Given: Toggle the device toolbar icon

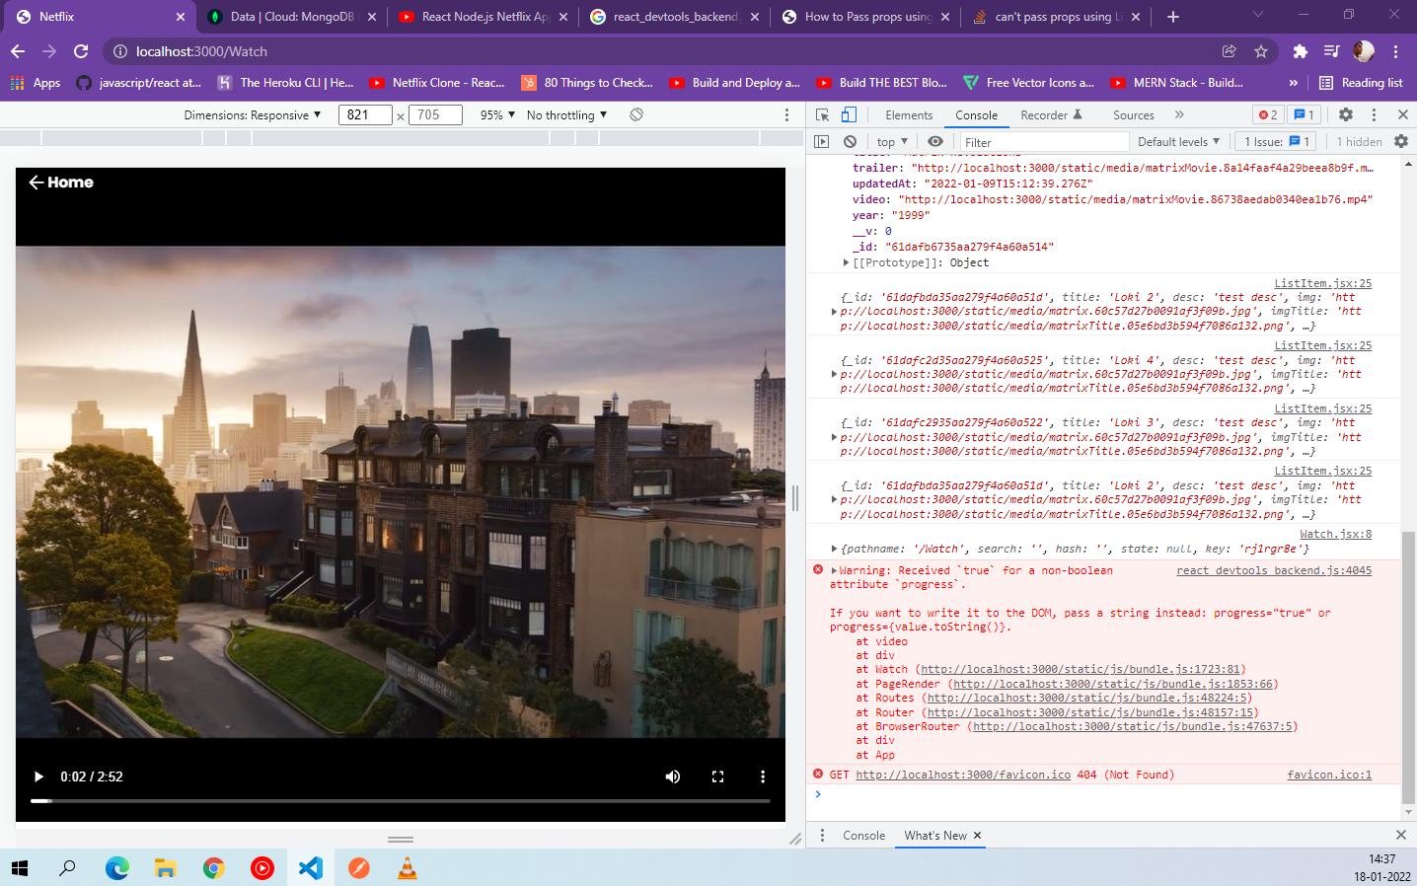Looking at the screenshot, I should tap(847, 113).
